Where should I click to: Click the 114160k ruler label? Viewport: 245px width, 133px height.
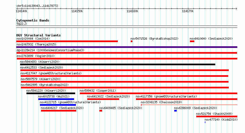132,11
